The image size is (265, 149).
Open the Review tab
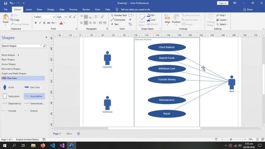(86, 10)
